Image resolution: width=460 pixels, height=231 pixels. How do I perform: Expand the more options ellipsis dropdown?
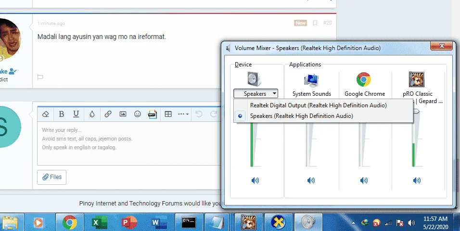point(183,114)
